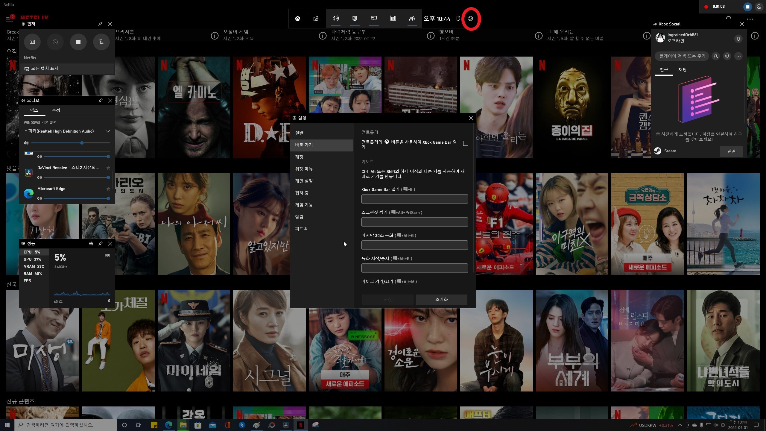Stop recording in the capture widget

78,42
